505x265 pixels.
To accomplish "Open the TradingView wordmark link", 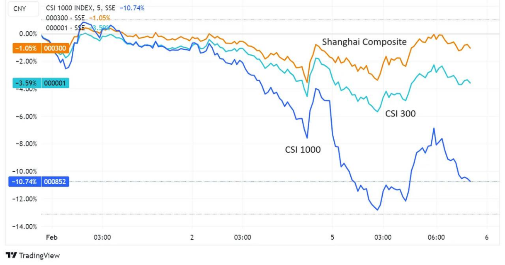I will [39, 255].
